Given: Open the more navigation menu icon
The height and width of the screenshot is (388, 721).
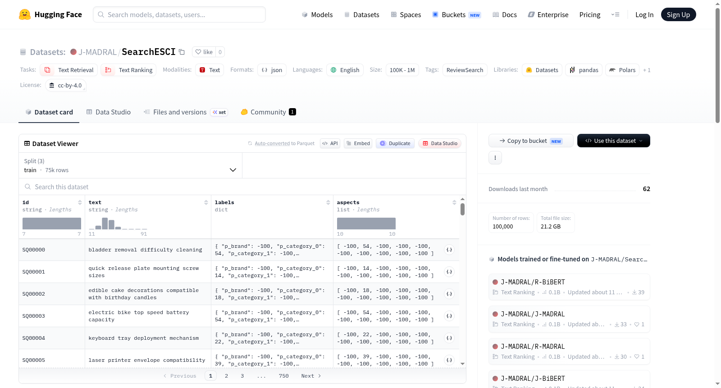Looking at the screenshot, I should pos(615,14).
